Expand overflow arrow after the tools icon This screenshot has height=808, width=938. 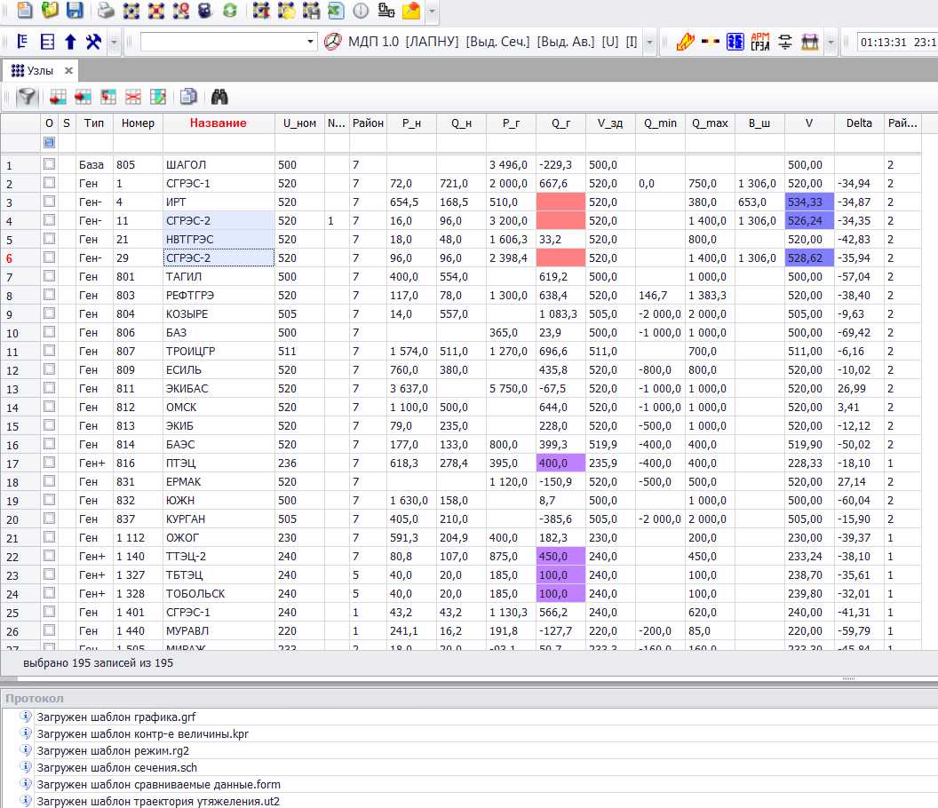(114, 43)
